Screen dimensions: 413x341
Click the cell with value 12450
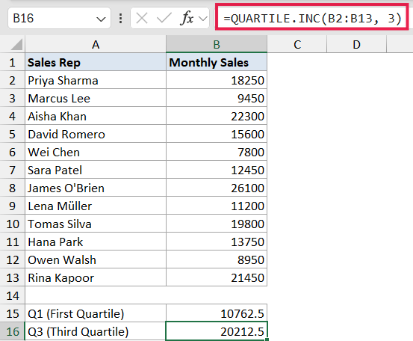[x=217, y=170]
